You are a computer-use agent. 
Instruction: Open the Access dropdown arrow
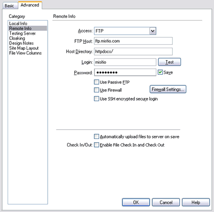tap(153, 31)
